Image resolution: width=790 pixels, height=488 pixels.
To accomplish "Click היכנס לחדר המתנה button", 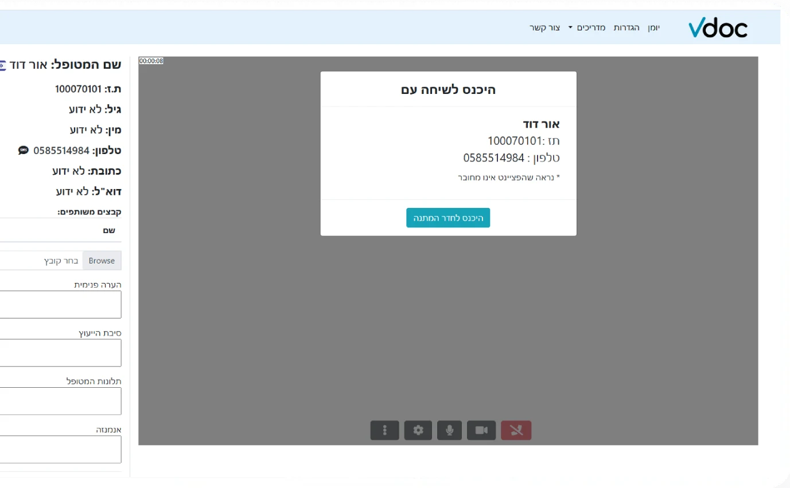I will point(448,218).
